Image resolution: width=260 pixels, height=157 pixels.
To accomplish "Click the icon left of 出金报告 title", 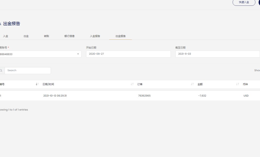I will coord(1,24).
